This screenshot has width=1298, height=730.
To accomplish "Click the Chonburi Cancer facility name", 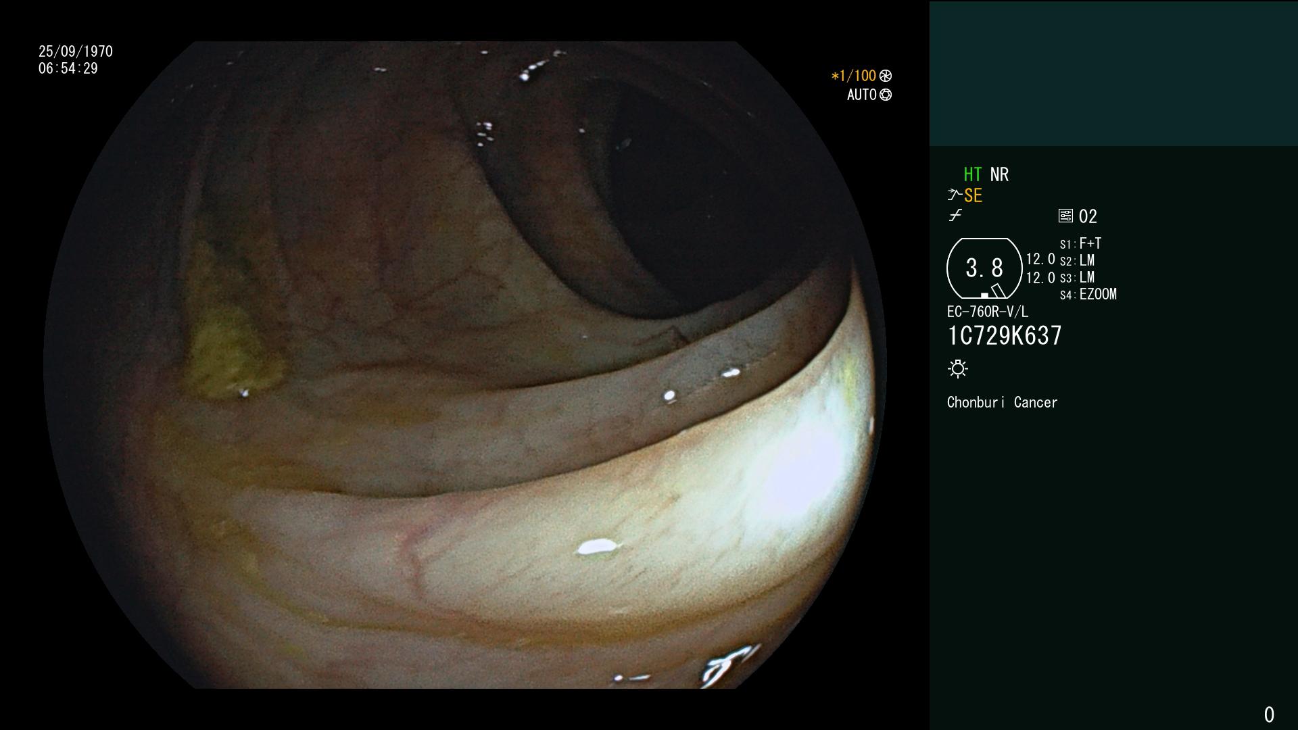I will tap(1002, 402).
